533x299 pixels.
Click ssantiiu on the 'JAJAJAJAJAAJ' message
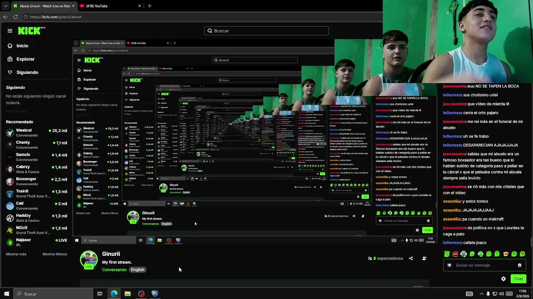pyautogui.click(x=452, y=210)
